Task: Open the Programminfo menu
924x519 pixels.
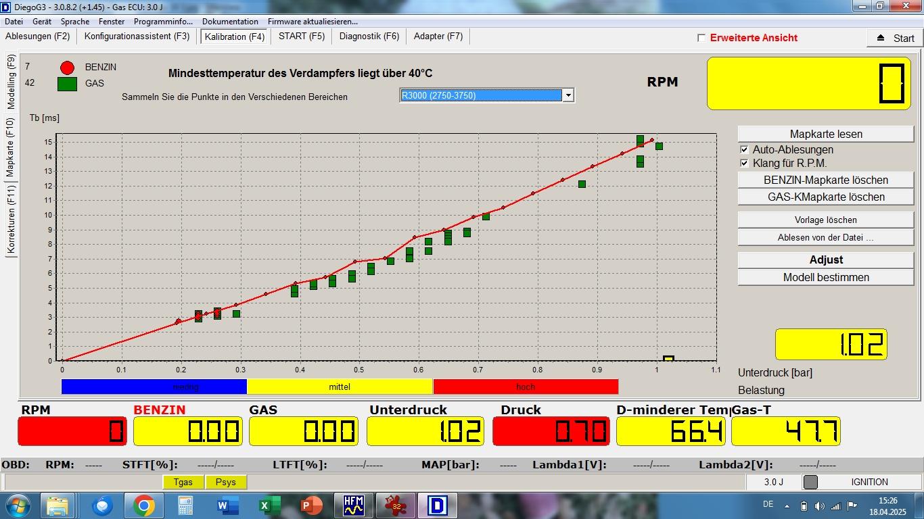Action: coord(163,22)
